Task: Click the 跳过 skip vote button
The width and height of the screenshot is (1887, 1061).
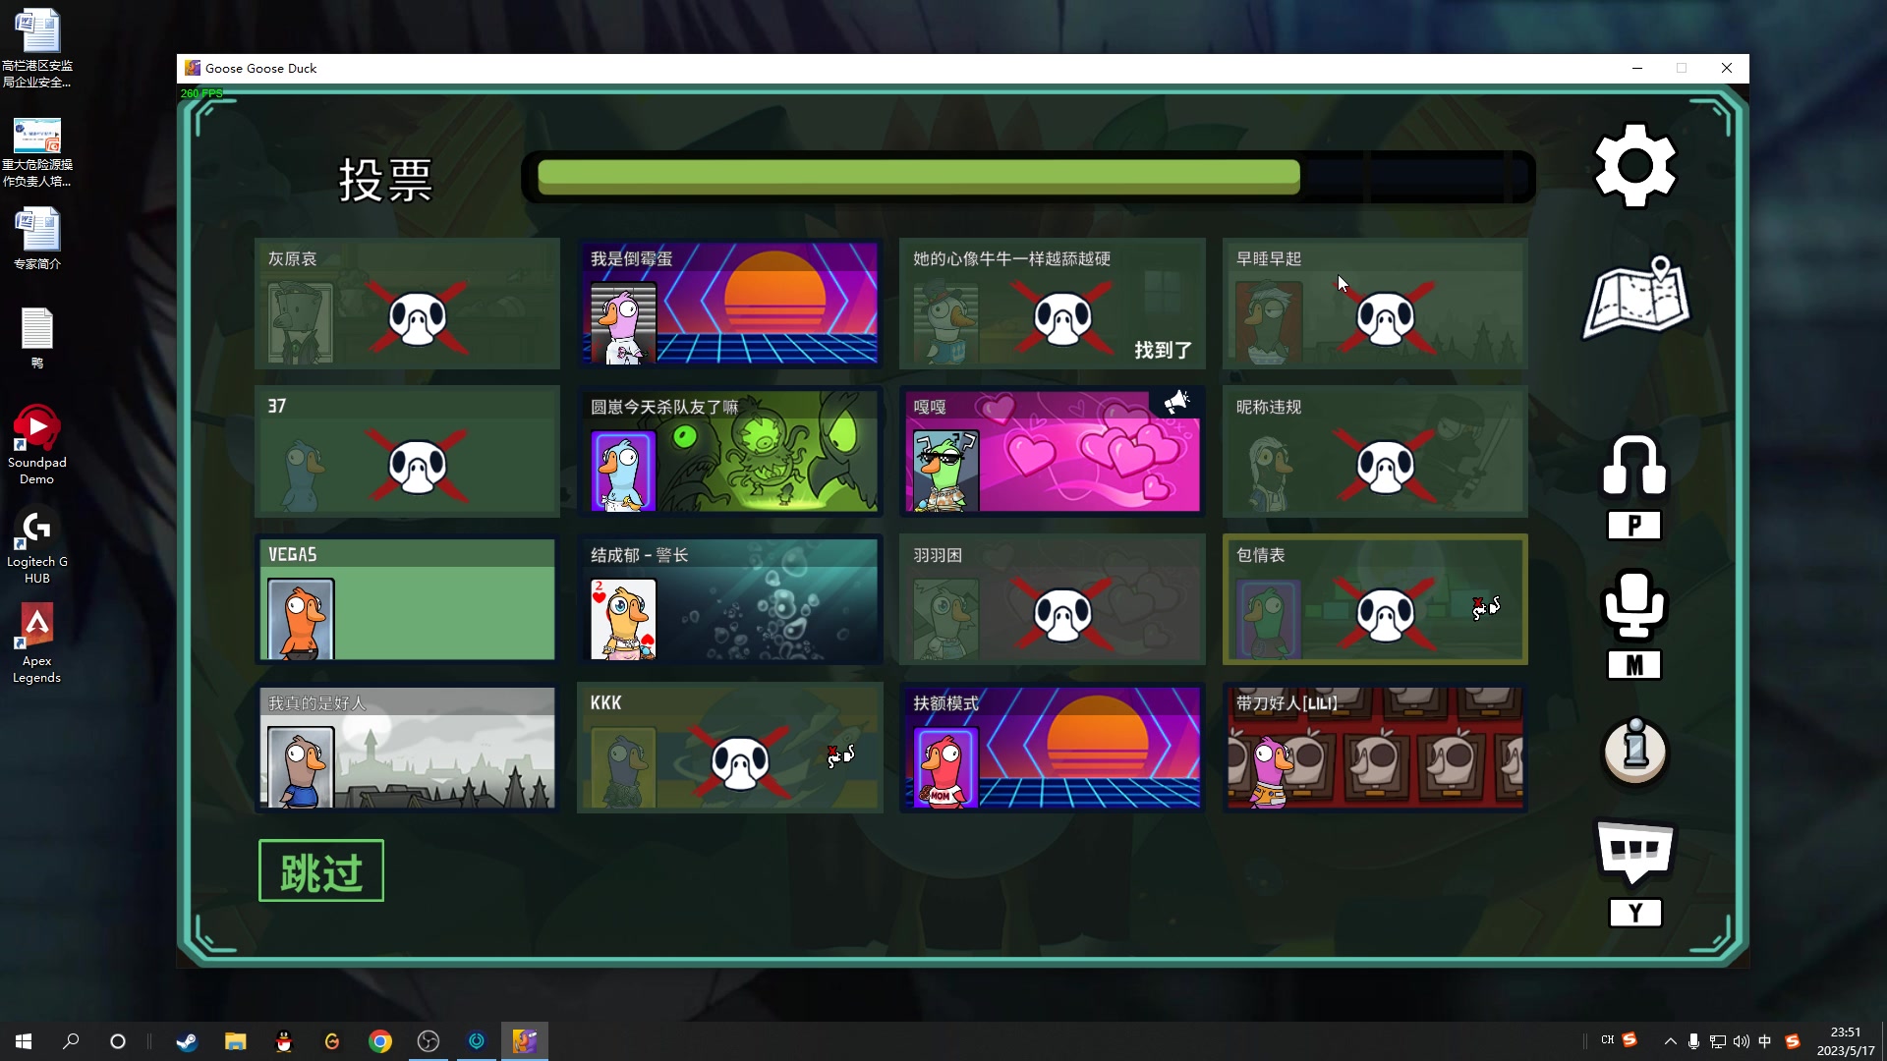Action: (x=320, y=870)
